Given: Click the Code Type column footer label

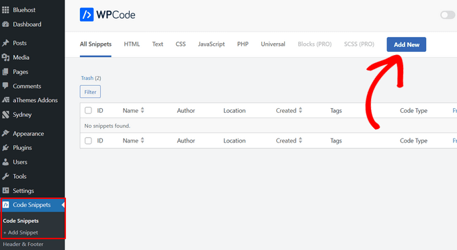Looking at the screenshot, I should point(413,140).
